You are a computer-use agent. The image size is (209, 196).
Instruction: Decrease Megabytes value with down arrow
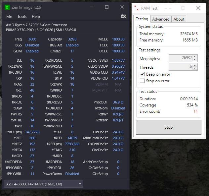[x=195, y=59]
